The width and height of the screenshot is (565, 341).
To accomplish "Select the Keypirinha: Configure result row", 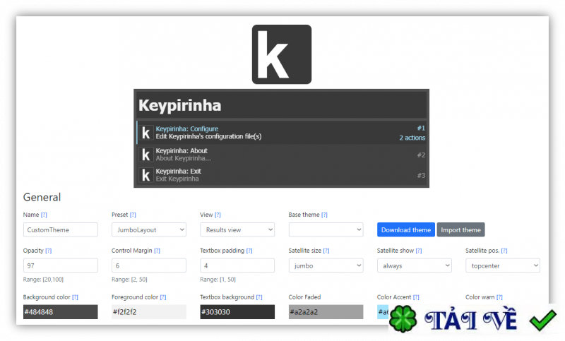I will pyautogui.click(x=281, y=133).
